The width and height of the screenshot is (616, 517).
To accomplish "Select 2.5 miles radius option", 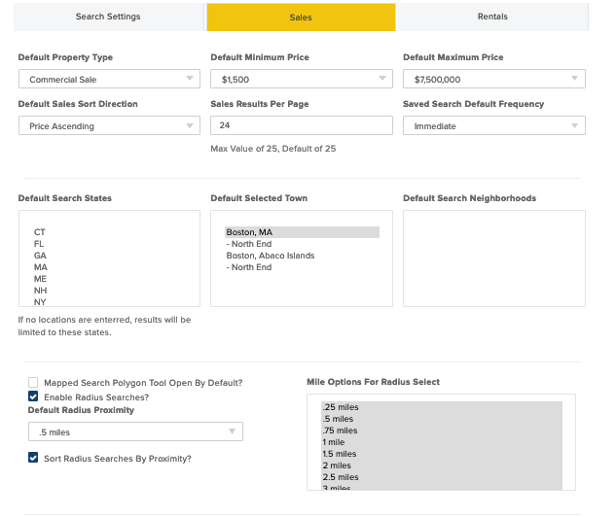I will [x=442, y=477].
